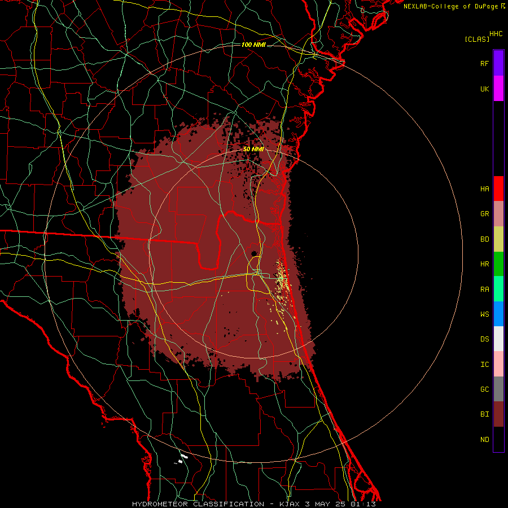Click the HR legend label
508x508 pixels.
(x=484, y=264)
